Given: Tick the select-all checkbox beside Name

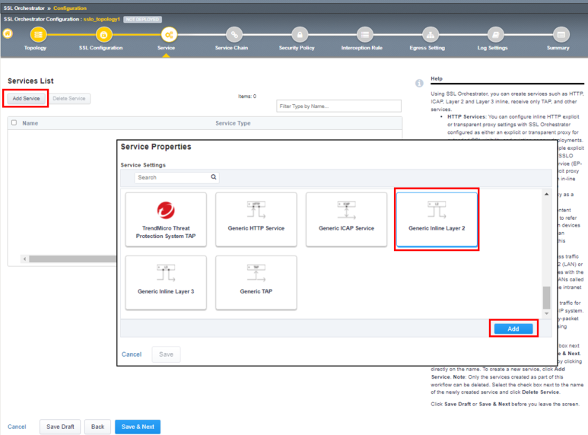Looking at the screenshot, I should pos(14,122).
